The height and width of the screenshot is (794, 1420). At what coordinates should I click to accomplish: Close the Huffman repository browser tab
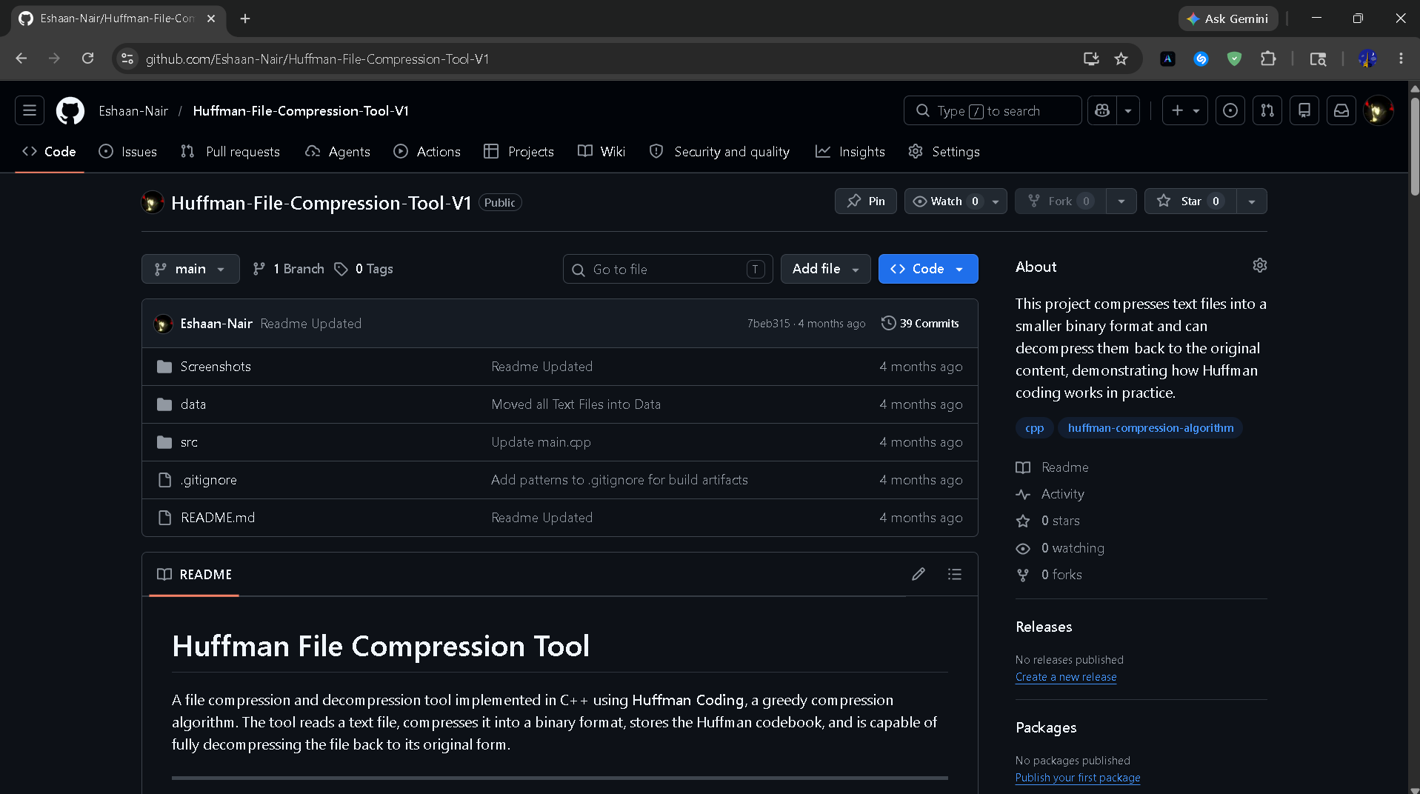[x=211, y=19]
